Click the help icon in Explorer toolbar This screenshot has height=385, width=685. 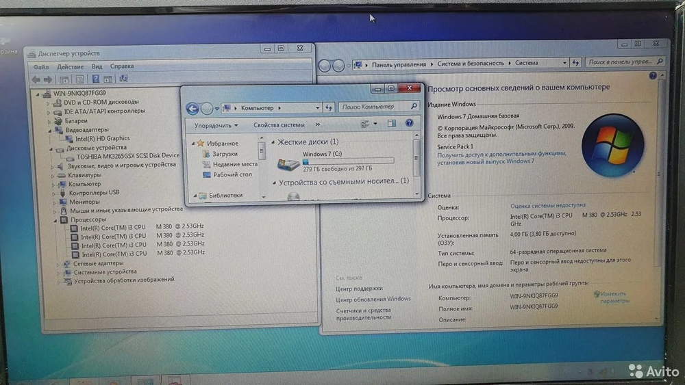pos(410,124)
